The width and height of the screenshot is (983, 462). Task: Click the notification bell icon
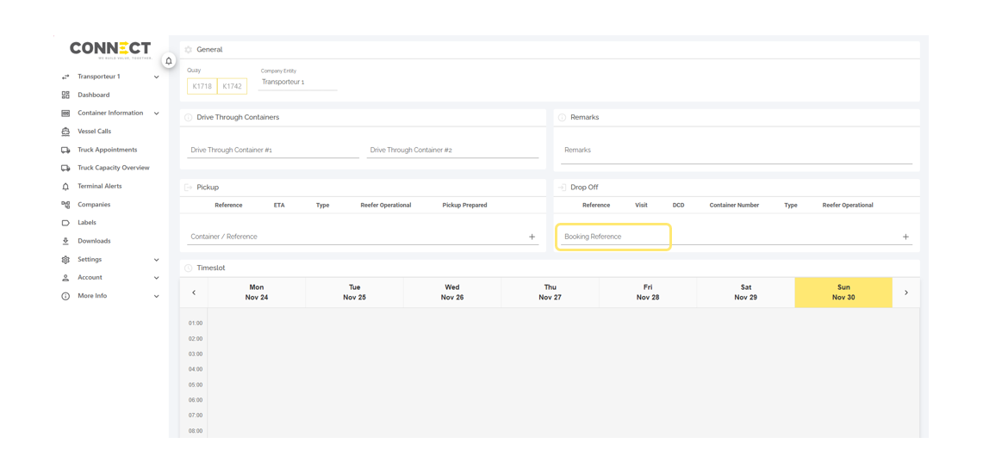pyautogui.click(x=169, y=61)
